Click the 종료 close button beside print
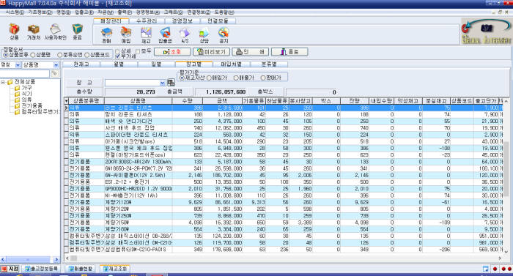The height and width of the screenshot is (276, 513). click(x=289, y=52)
